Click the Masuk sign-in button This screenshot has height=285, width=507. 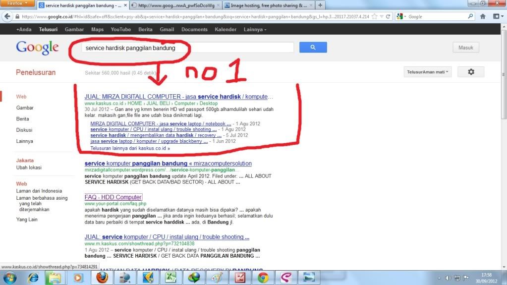coord(465,48)
